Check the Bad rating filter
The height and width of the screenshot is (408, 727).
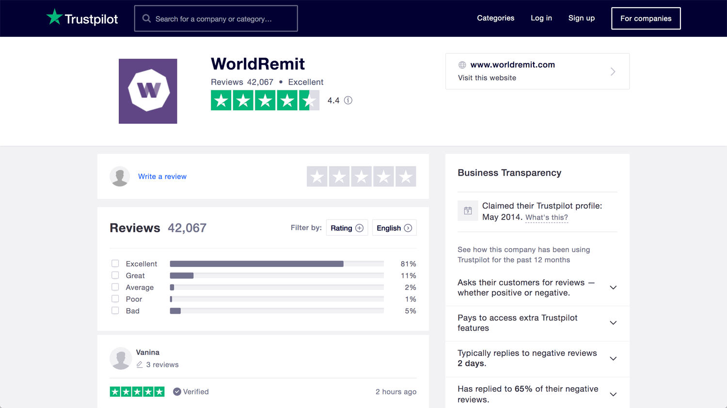tap(115, 310)
